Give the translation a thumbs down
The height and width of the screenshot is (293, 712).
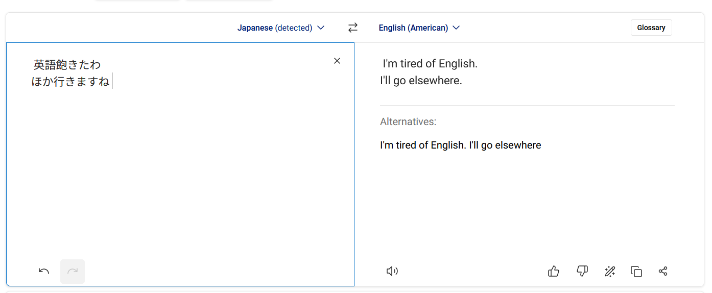point(582,271)
